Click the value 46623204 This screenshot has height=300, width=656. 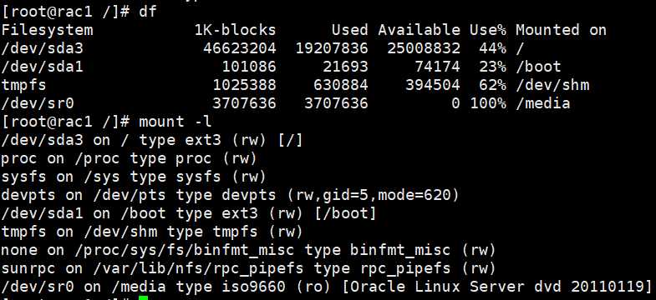coord(240,48)
